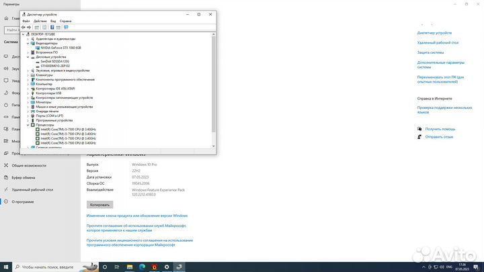Open the Settings gear on the taskbar
Viewport: 484px width, 272px height.
coord(167,267)
